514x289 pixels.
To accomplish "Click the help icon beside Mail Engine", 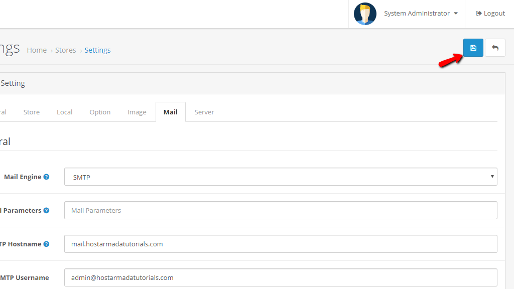I will coord(46,177).
